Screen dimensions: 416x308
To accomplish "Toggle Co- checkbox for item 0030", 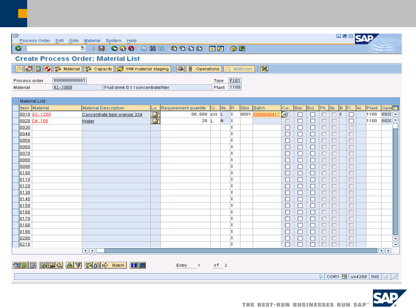I will point(287,128).
